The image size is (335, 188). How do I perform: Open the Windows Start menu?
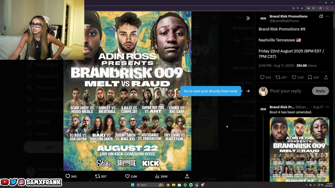(133, 185)
